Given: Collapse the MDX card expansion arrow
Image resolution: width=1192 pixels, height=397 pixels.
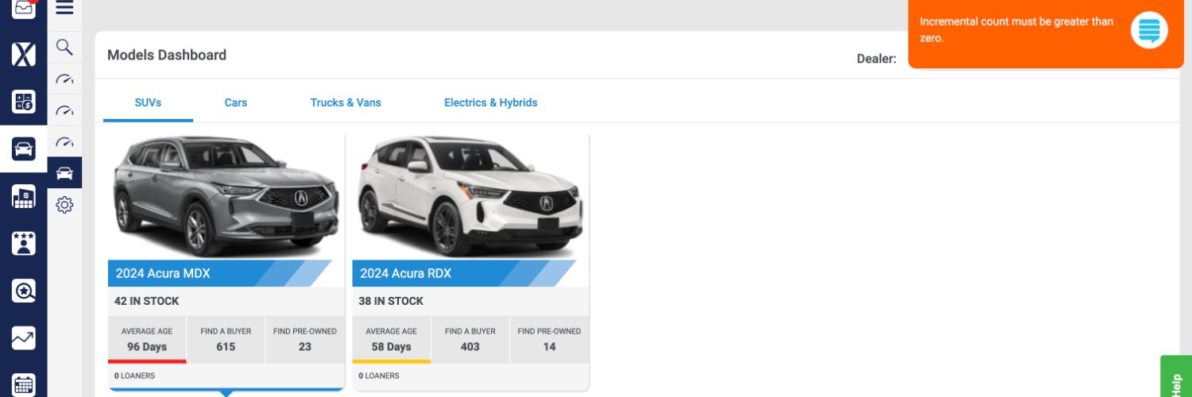Looking at the screenshot, I should click(x=226, y=392).
